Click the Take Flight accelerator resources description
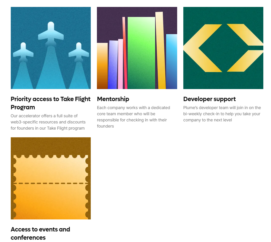The image size is (271, 242). click(x=48, y=122)
